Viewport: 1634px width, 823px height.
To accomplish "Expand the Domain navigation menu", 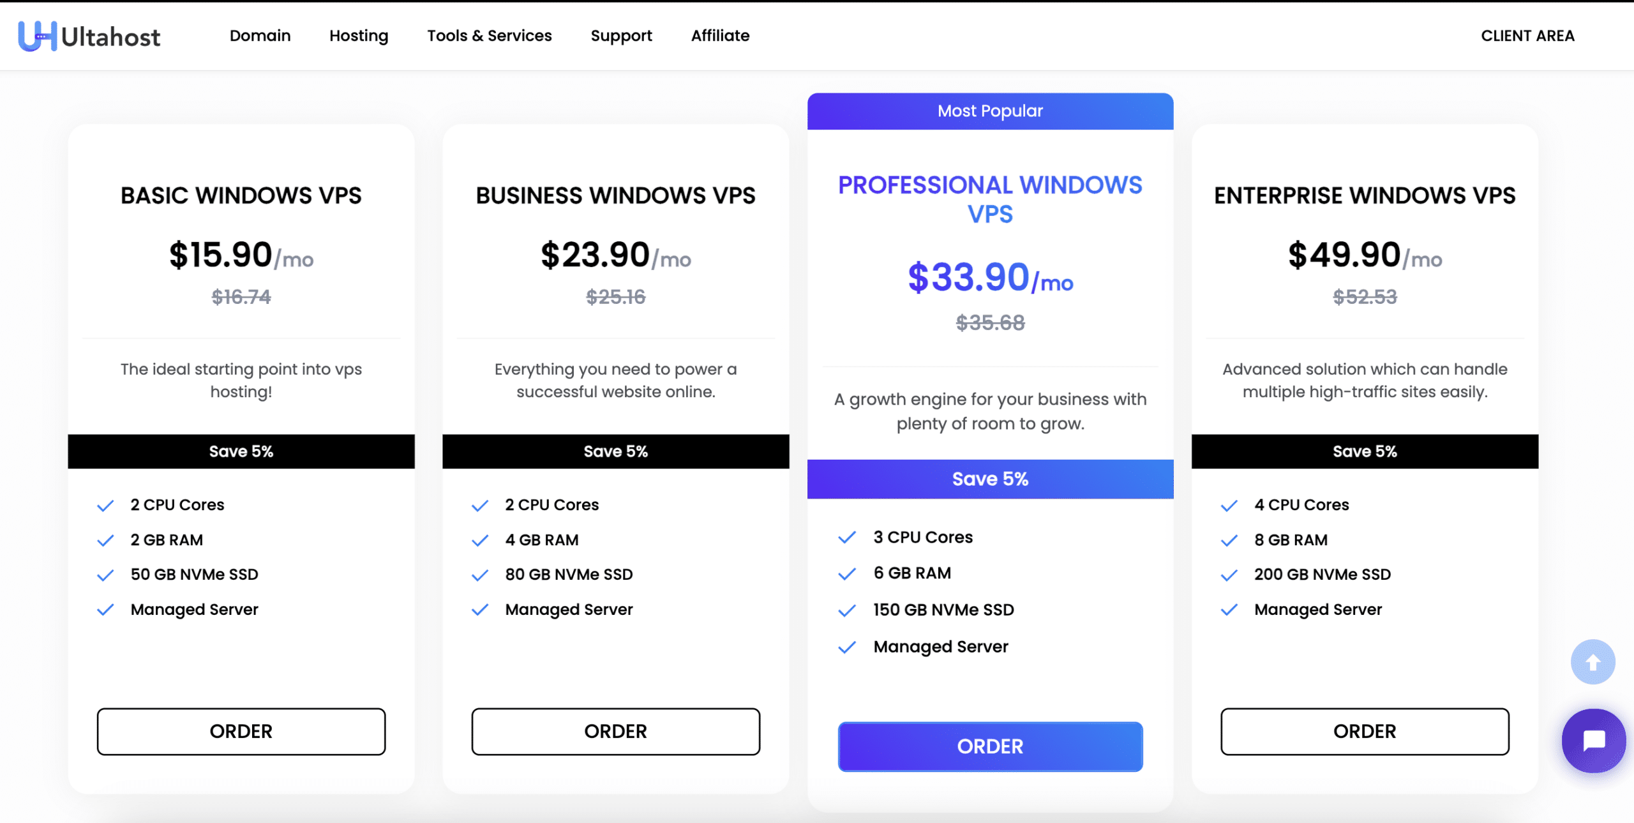I will [259, 34].
